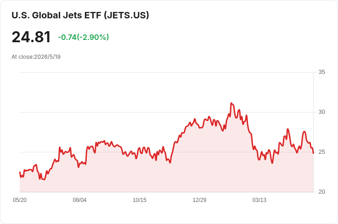338x224 pixels.
Task: Click the 10/15 date axis label
Action: [x=140, y=200]
